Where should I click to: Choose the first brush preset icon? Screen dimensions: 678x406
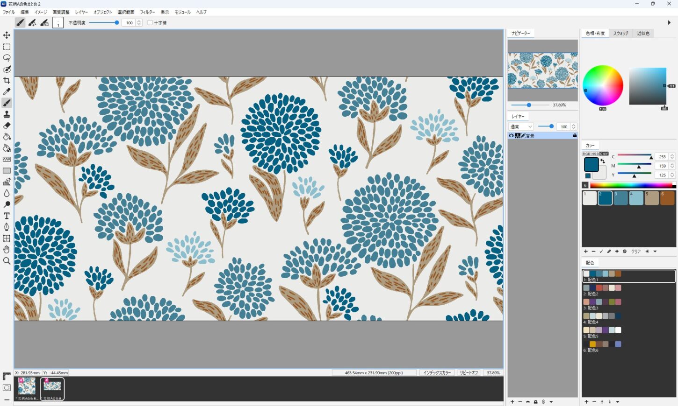pyautogui.click(x=20, y=22)
